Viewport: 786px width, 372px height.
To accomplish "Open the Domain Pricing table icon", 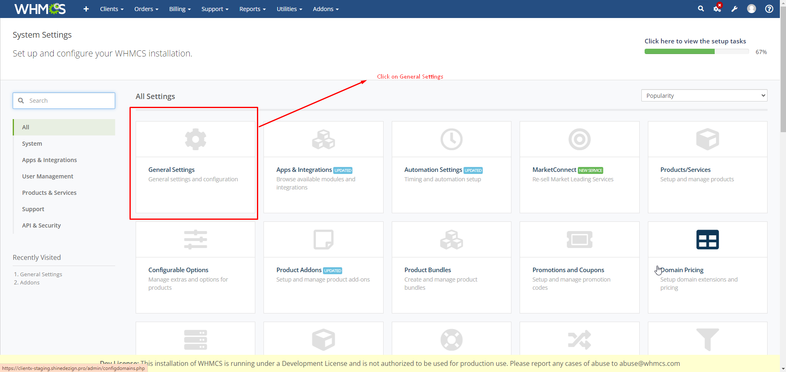I will click(x=707, y=240).
